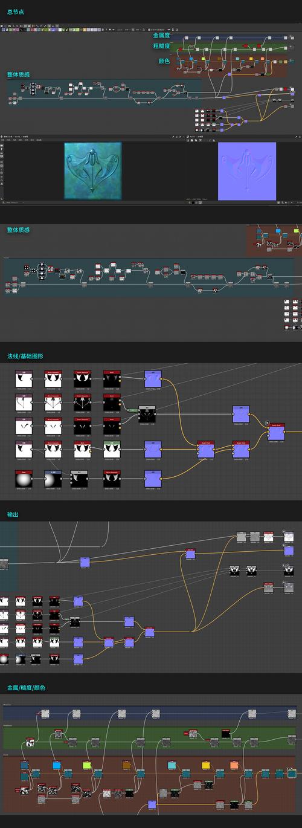Click the 总节点 section heading
The width and height of the screenshot is (302, 828).
click(x=16, y=12)
